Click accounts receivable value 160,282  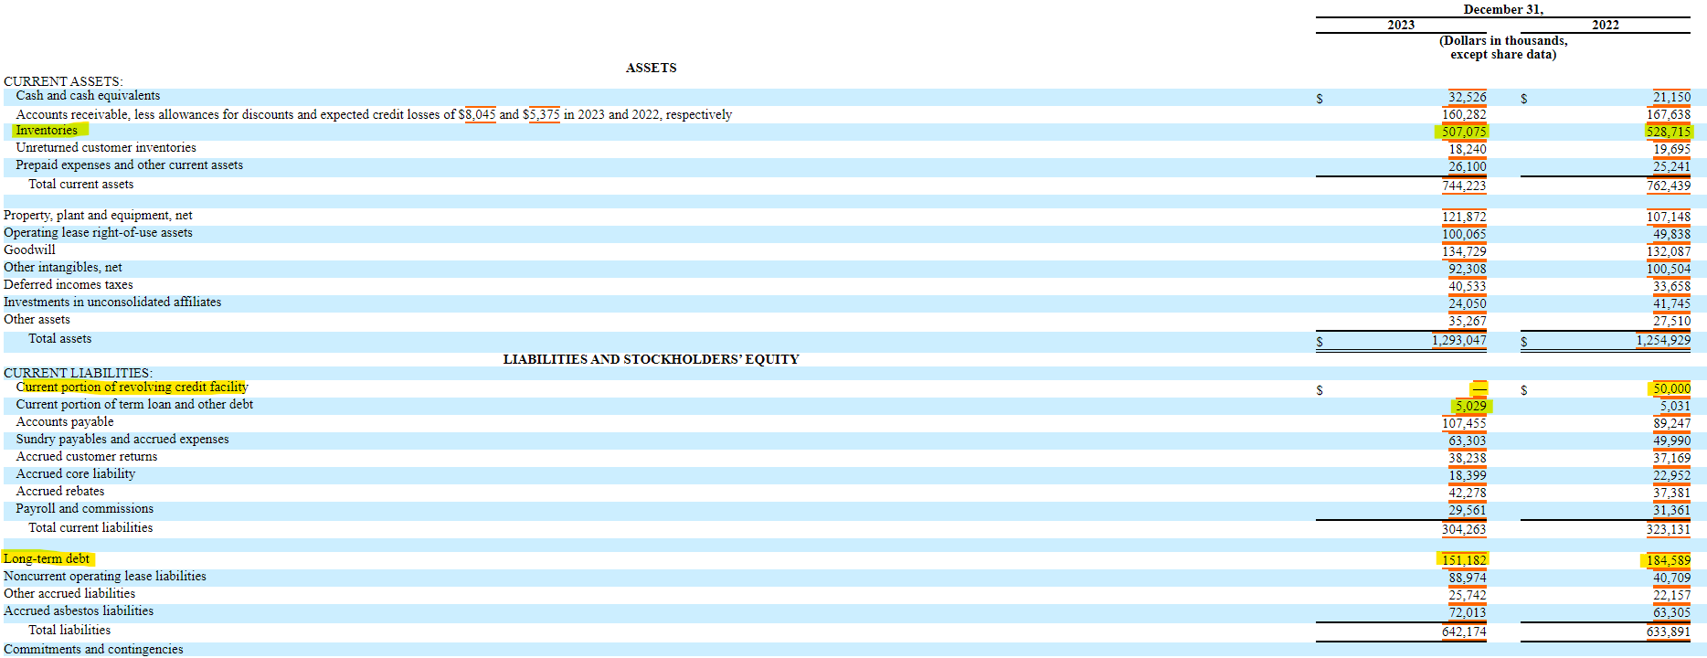coord(1464,114)
